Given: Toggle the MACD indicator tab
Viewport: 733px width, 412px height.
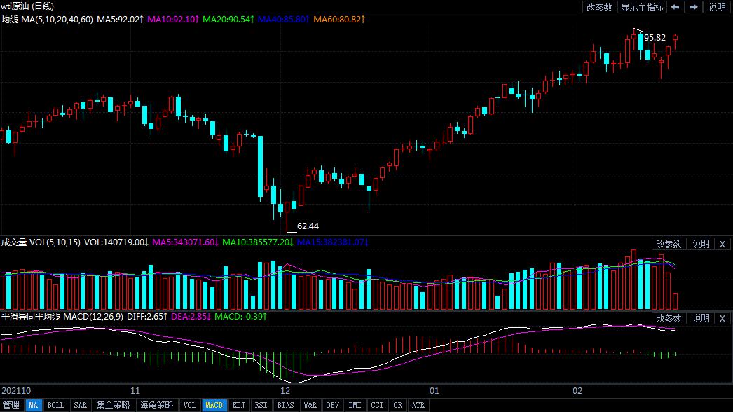Looking at the screenshot, I should coord(214,405).
